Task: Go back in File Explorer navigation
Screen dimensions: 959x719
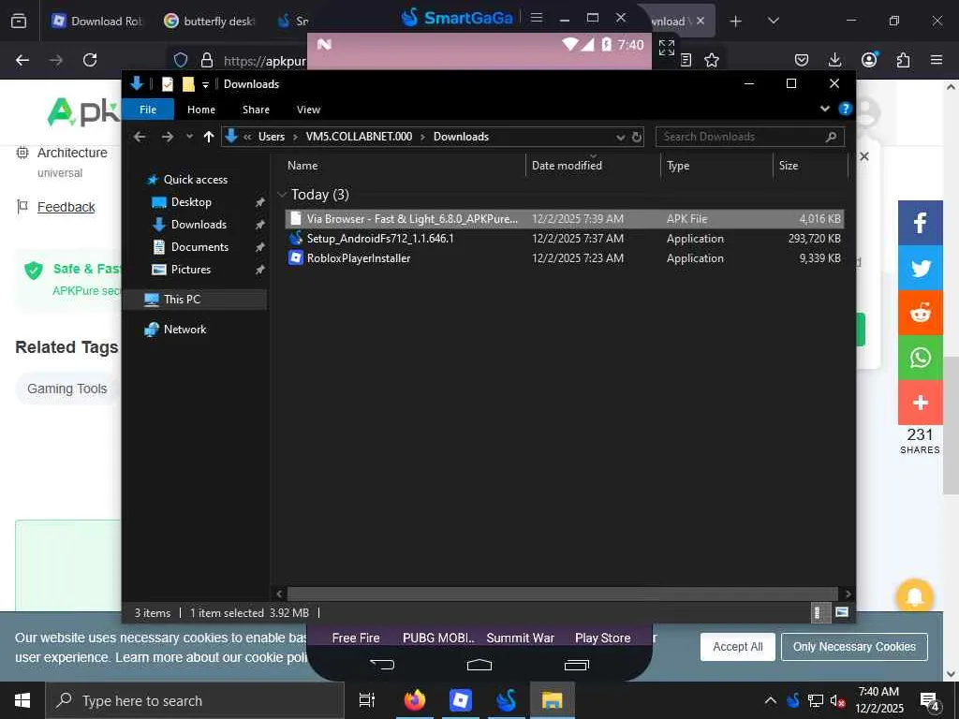Action: pyautogui.click(x=140, y=137)
